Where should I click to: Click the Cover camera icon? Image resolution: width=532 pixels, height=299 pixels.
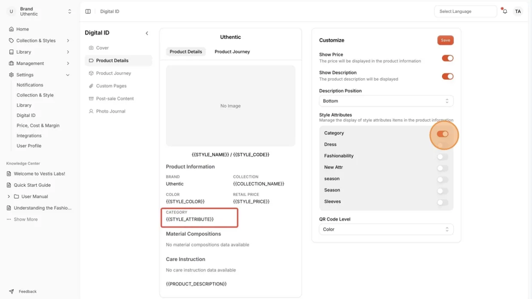coord(91,48)
